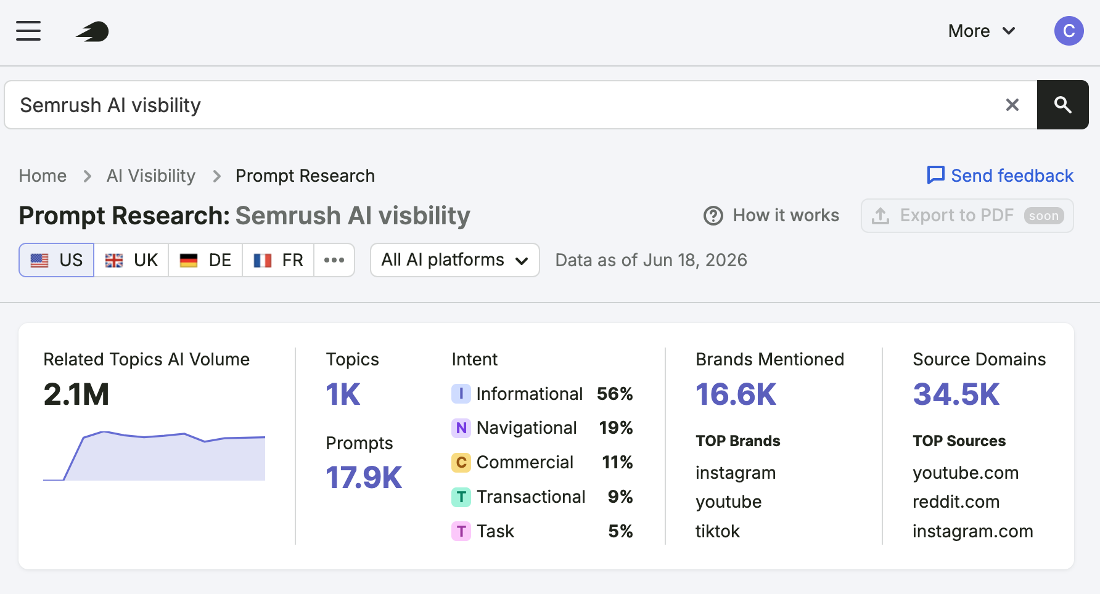Click the Prompt Research breadcrumb
The height and width of the screenshot is (594, 1100).
305,176
